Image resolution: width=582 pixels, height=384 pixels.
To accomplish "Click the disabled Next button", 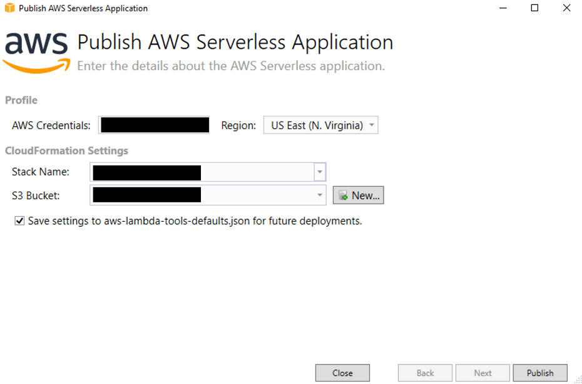I will click(x=482, y=373).
